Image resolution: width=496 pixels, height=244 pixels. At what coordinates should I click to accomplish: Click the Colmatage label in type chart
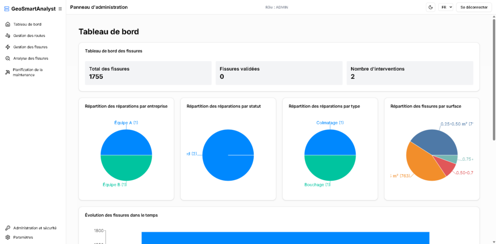pos(330,122)
